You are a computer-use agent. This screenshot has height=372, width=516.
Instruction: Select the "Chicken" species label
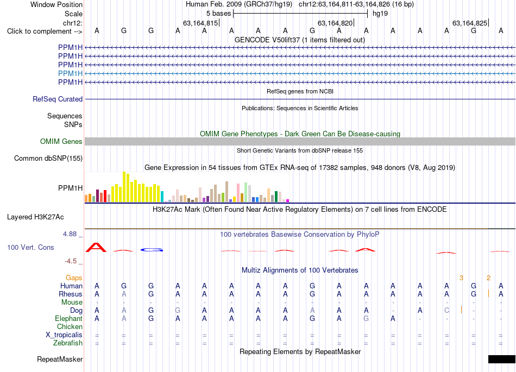[70, 326]
